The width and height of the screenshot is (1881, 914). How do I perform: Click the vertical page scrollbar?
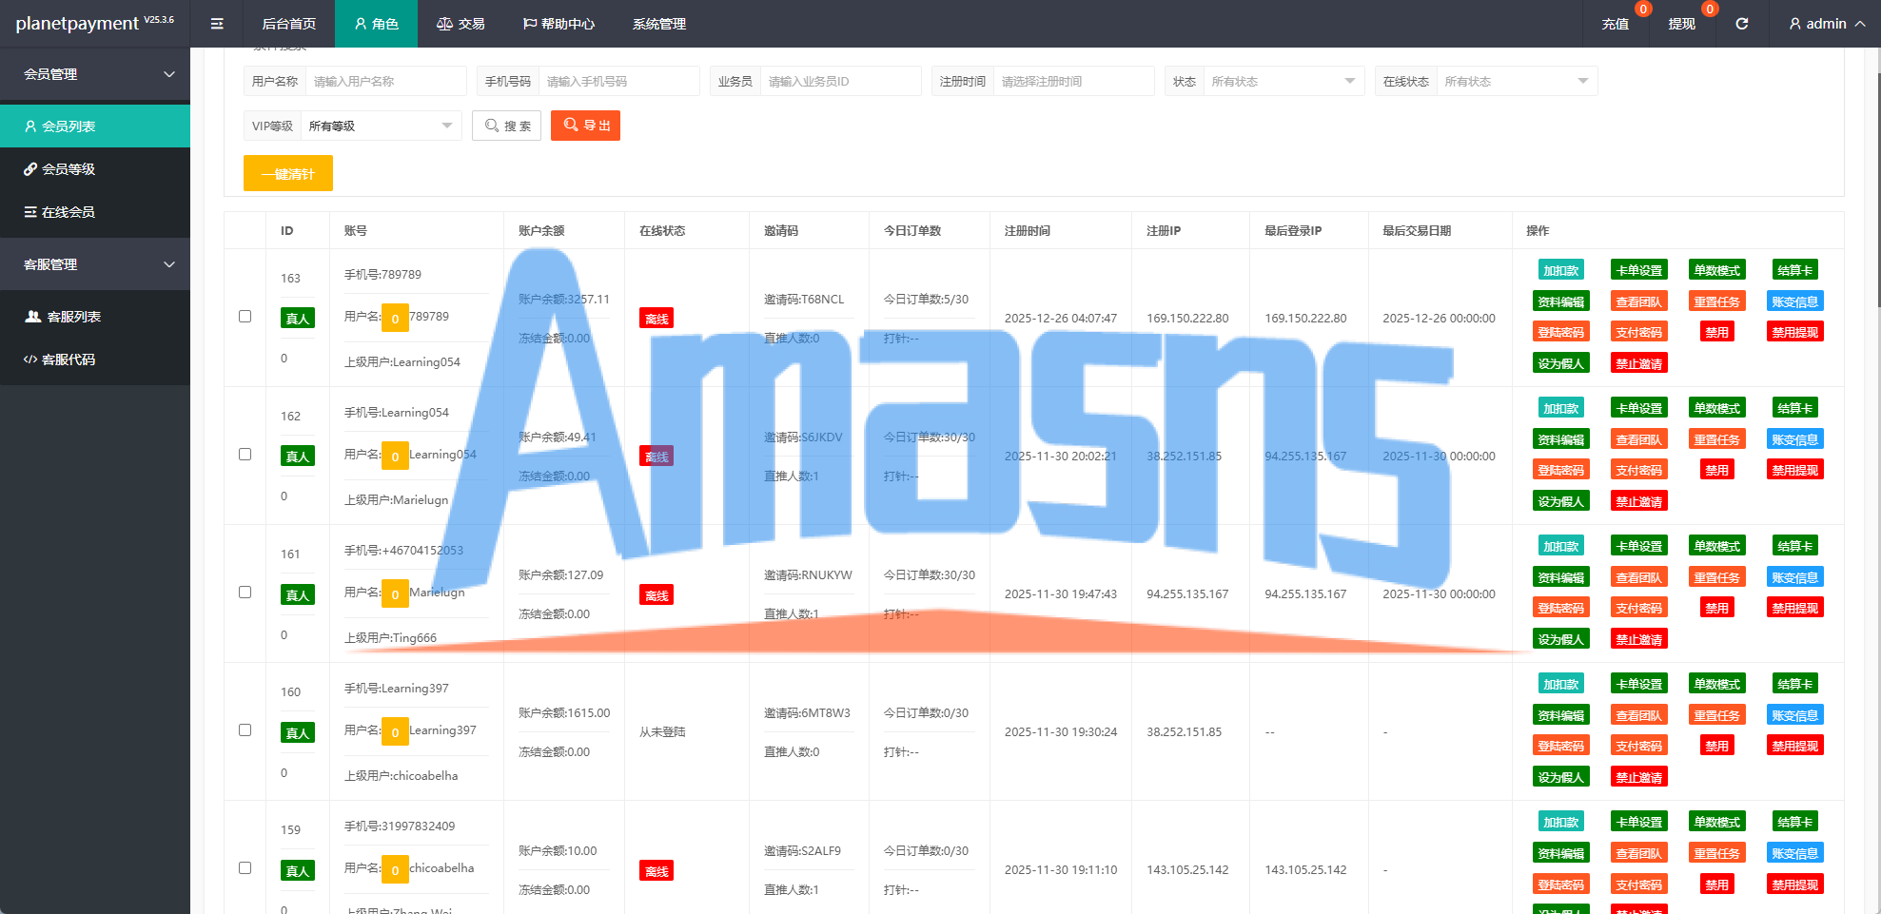pyautogui.click(x=1877, y=190)
